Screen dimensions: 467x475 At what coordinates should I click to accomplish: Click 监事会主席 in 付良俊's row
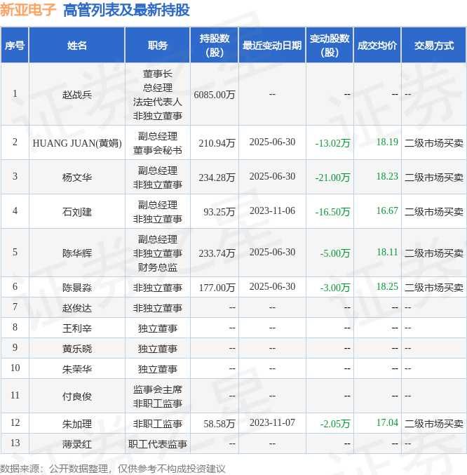click(x=158, y=389)
